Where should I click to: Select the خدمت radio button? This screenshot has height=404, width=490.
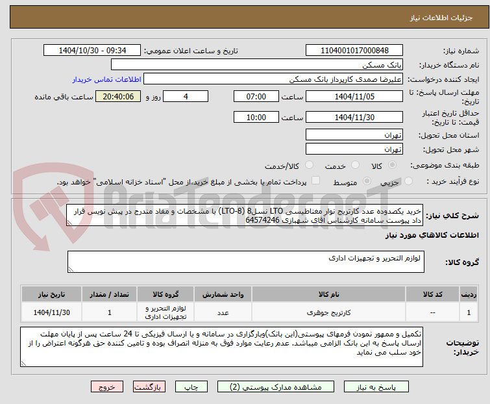pyautogui.click(x=355, y=165)
